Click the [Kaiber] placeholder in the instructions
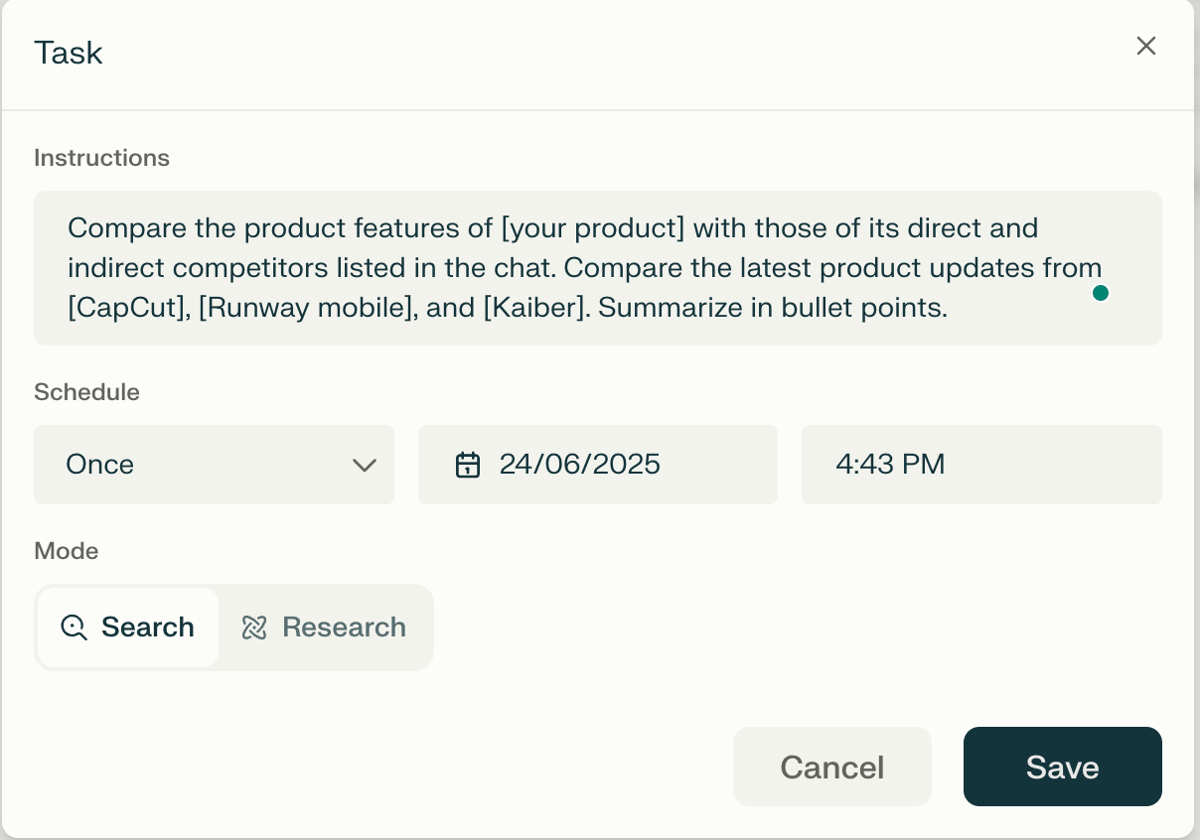The width and height of the screenshot is (1200, 840). 535,308
